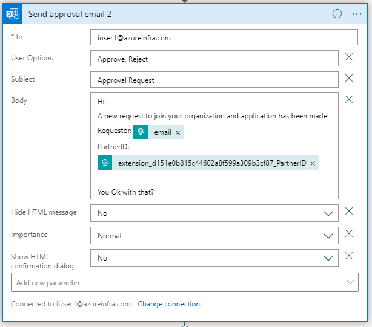Remove the Subject parameter
Viewport: 372px width, 327px height.
pyautogui.click(x=349, y=78)
